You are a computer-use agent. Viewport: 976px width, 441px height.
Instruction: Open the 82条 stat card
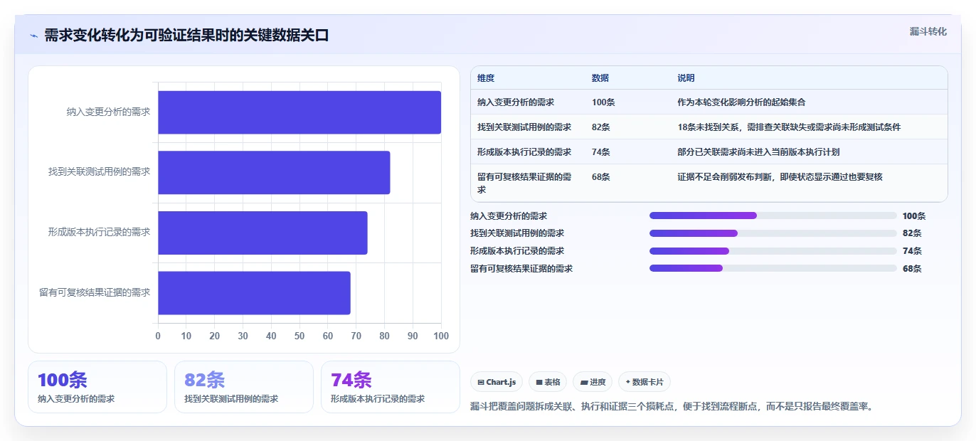coord(244,387)
